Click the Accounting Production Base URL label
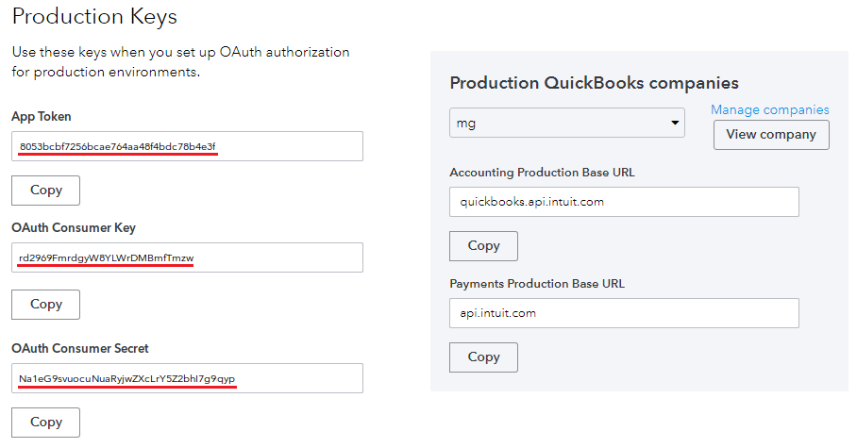 [x=542, y=173]
